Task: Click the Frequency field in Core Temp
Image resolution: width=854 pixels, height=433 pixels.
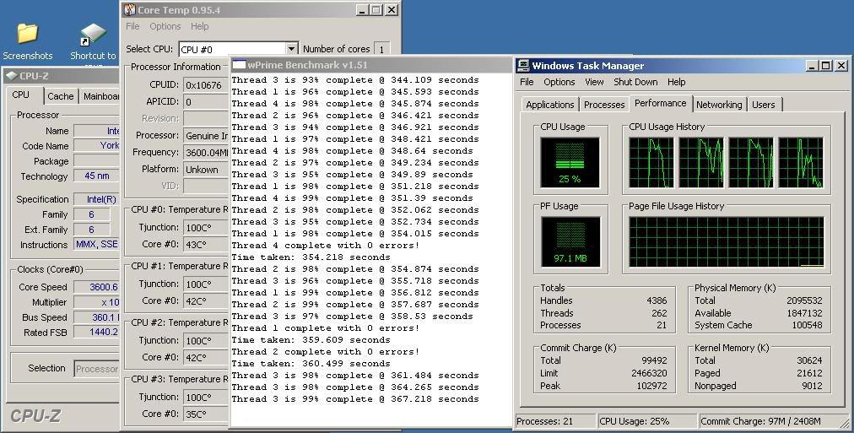Action: tap(206, 153)
